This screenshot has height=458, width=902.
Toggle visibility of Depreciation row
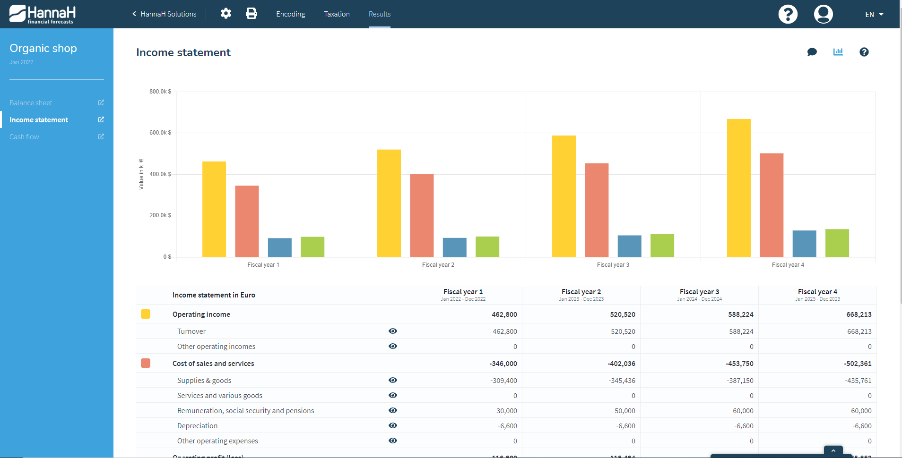393,425
